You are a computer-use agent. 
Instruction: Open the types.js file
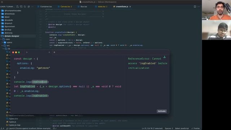pos(13,122)
